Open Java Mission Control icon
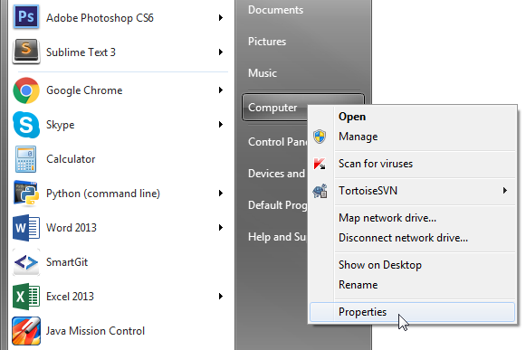Image resolution: width=526 pixels, height=350 pixels. tap(26, 331)
